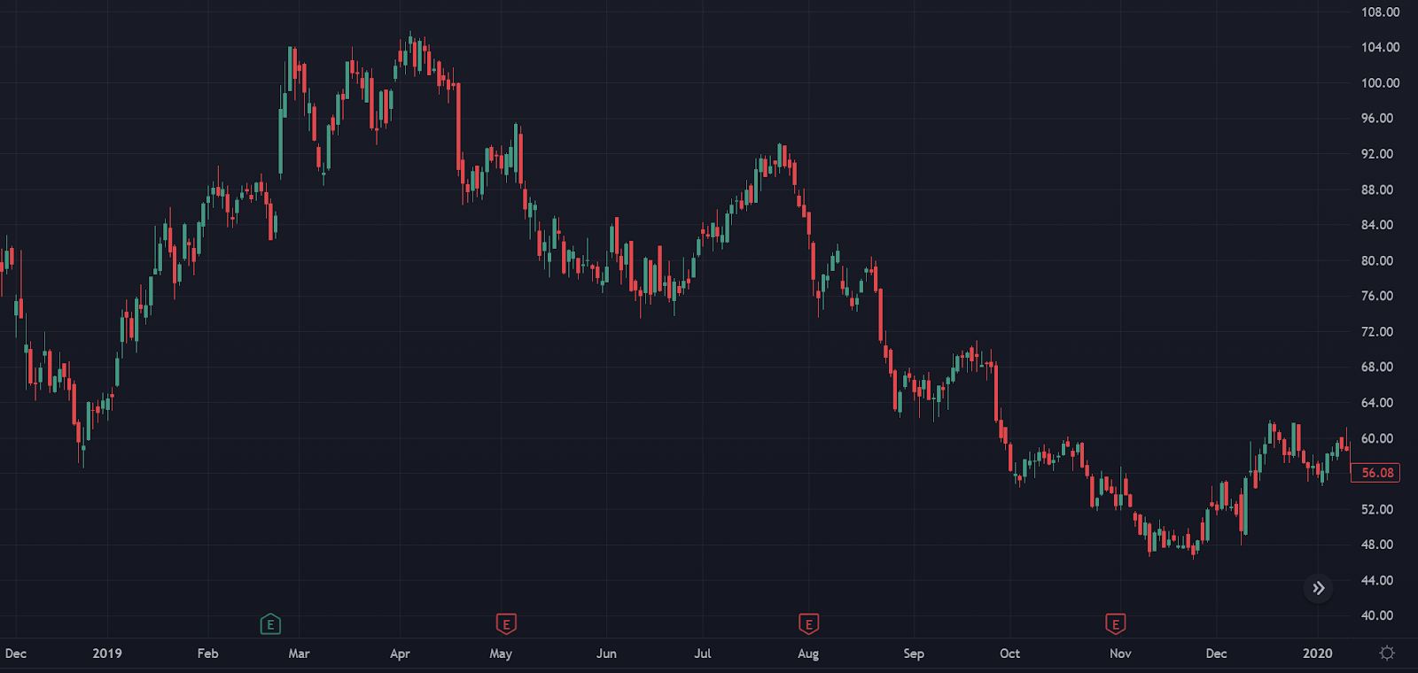Screen dimensions: 1418x673
Task: Click the 100.00 price axis label
Action: [1380, 82]
